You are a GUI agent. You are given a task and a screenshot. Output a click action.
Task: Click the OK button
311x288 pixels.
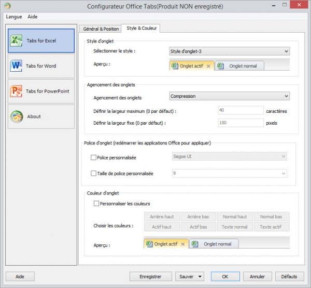[x=225, y=277]
